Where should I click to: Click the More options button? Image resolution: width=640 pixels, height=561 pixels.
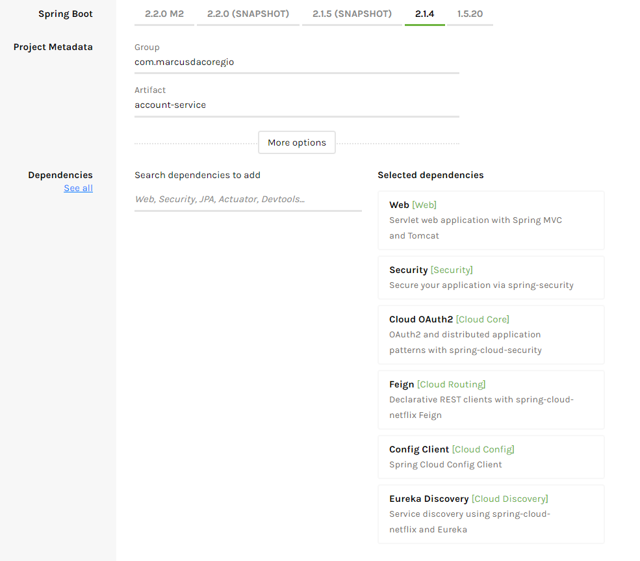click(x=296, y=142)
